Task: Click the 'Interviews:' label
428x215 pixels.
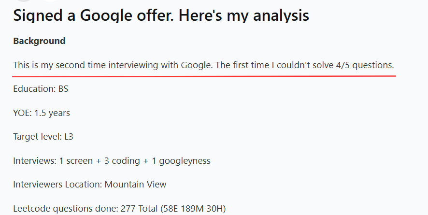Action: 35,161
